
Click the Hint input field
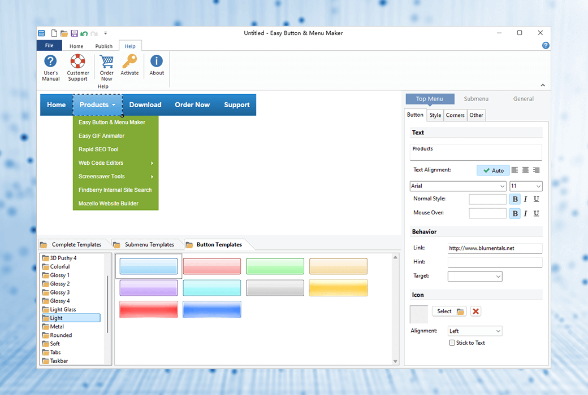(495, 262)
